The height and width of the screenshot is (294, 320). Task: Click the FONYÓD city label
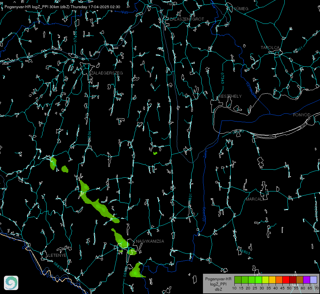click(302, 115)
